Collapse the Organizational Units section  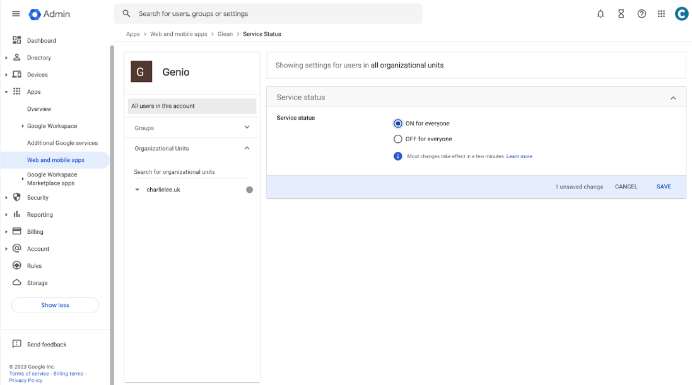tap(247, 149)
